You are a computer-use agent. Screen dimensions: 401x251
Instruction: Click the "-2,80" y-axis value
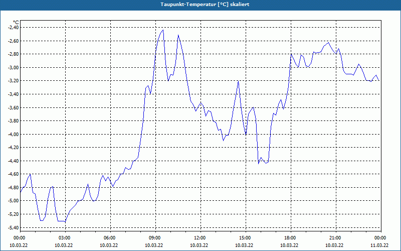[x=13, y=54]
